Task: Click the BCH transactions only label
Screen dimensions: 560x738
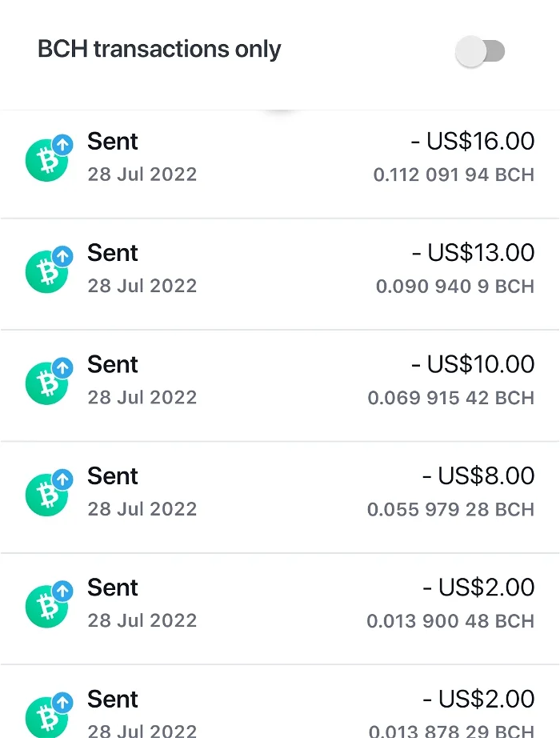Action: click(159, 50)
